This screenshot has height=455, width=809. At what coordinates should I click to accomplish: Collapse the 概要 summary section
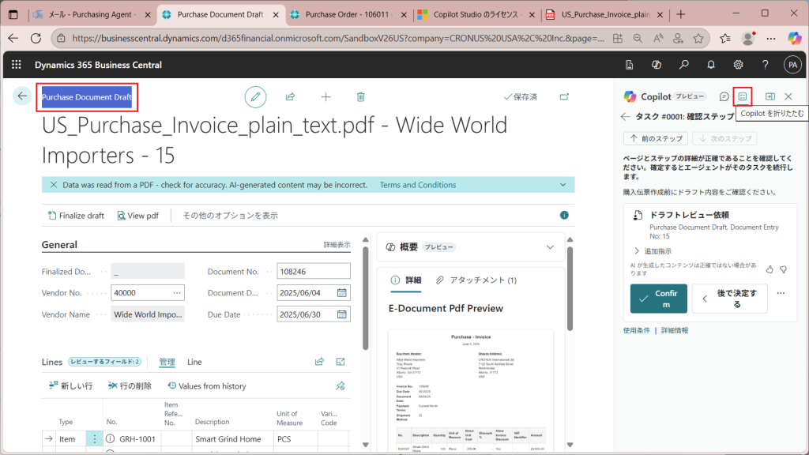[x=550, y=247]
